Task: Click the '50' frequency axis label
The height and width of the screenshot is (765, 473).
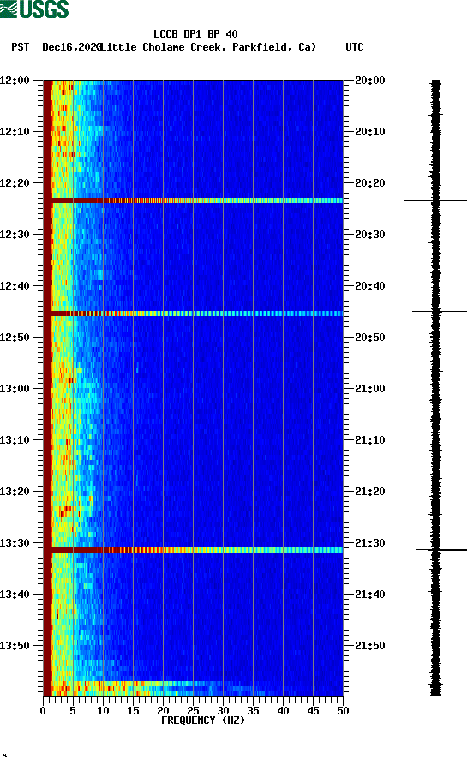Action: tap(343, 711)
